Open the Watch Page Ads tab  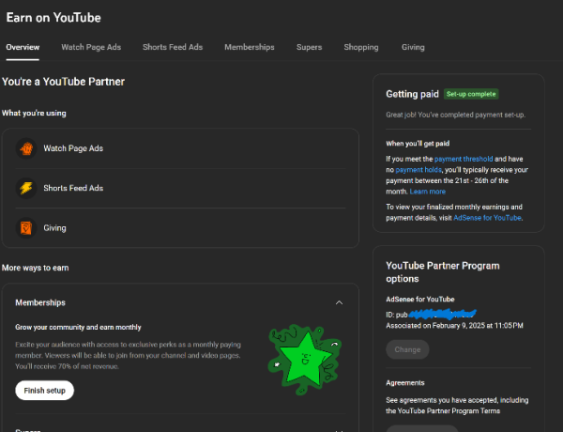coord(90,47)
